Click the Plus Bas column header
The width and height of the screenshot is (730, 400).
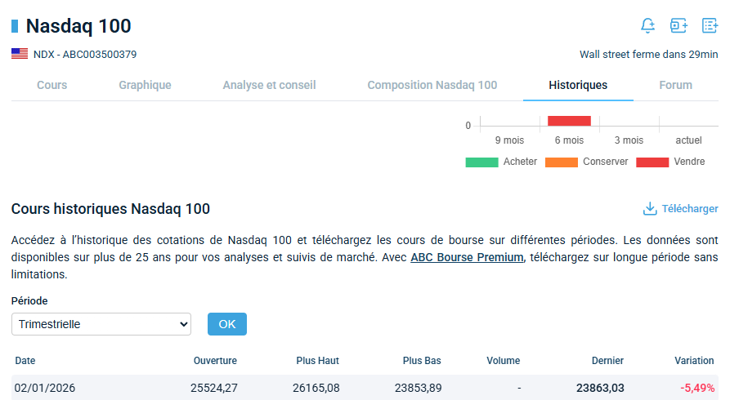pyautogui.click(x=422, y=361)
